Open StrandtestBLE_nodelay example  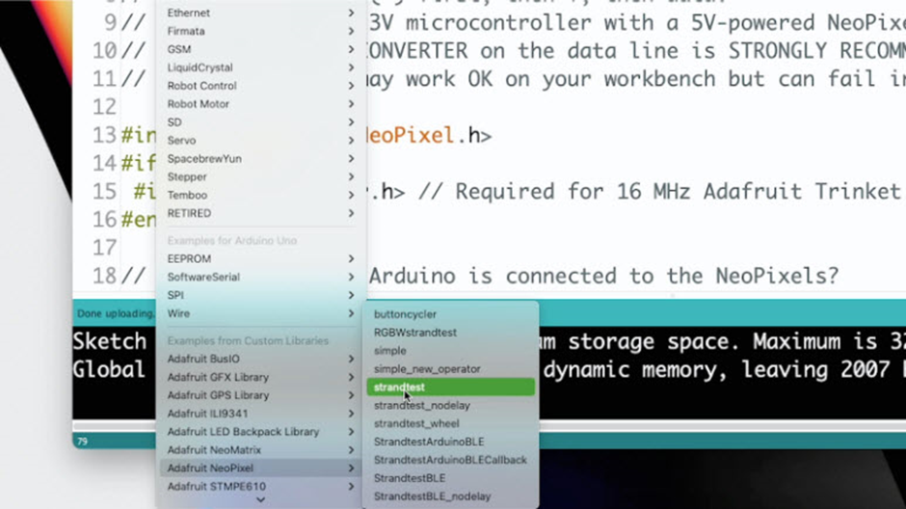(451, 496)
